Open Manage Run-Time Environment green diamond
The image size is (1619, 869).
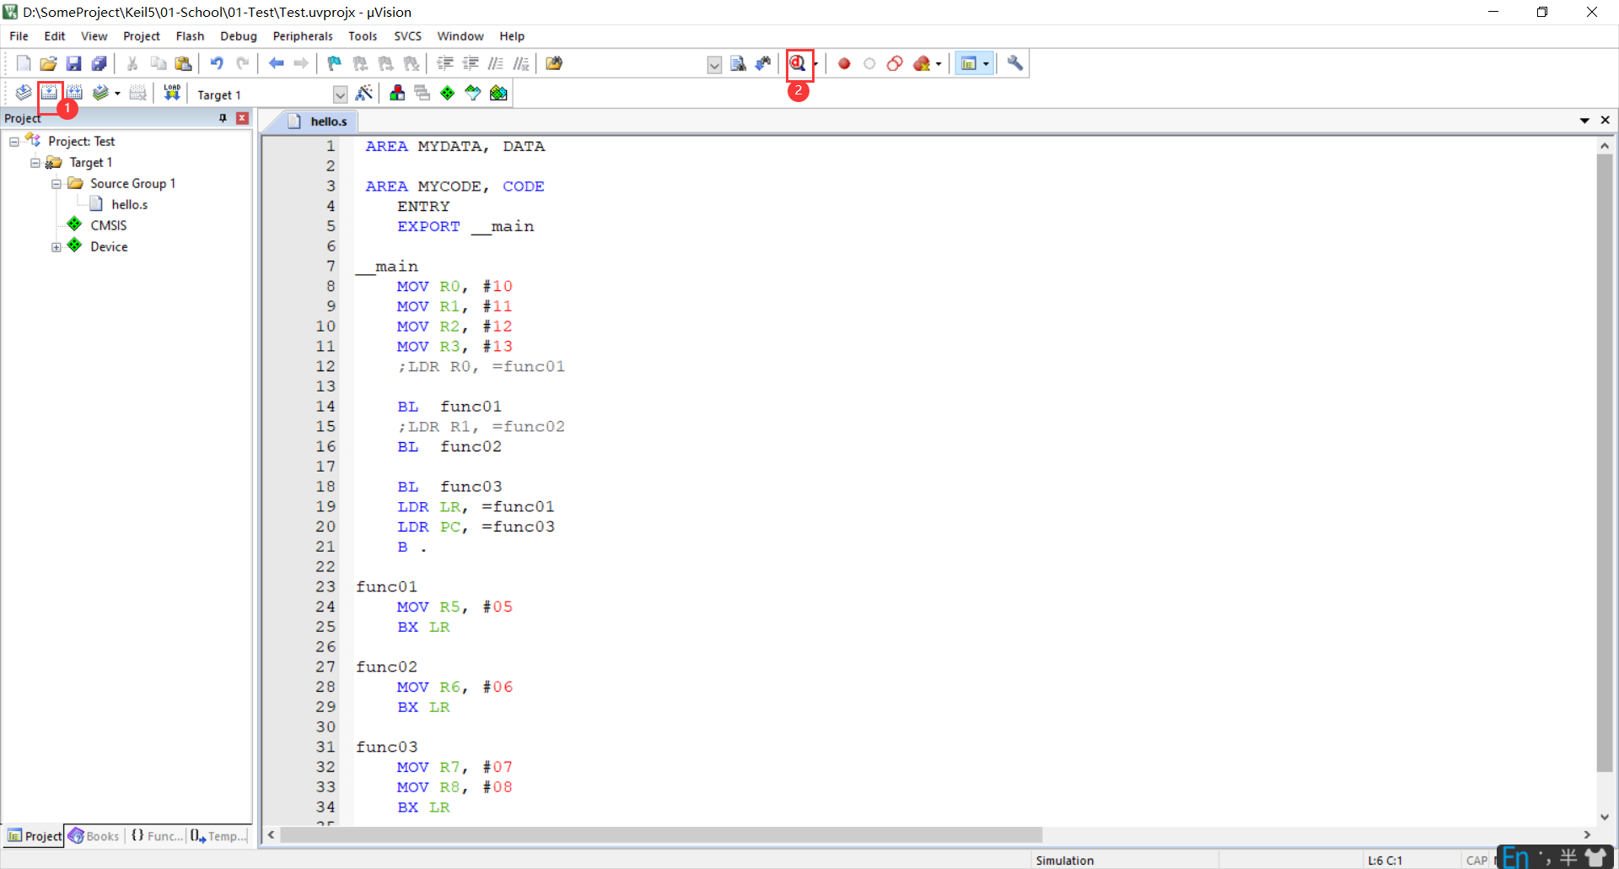coord(447,93)
